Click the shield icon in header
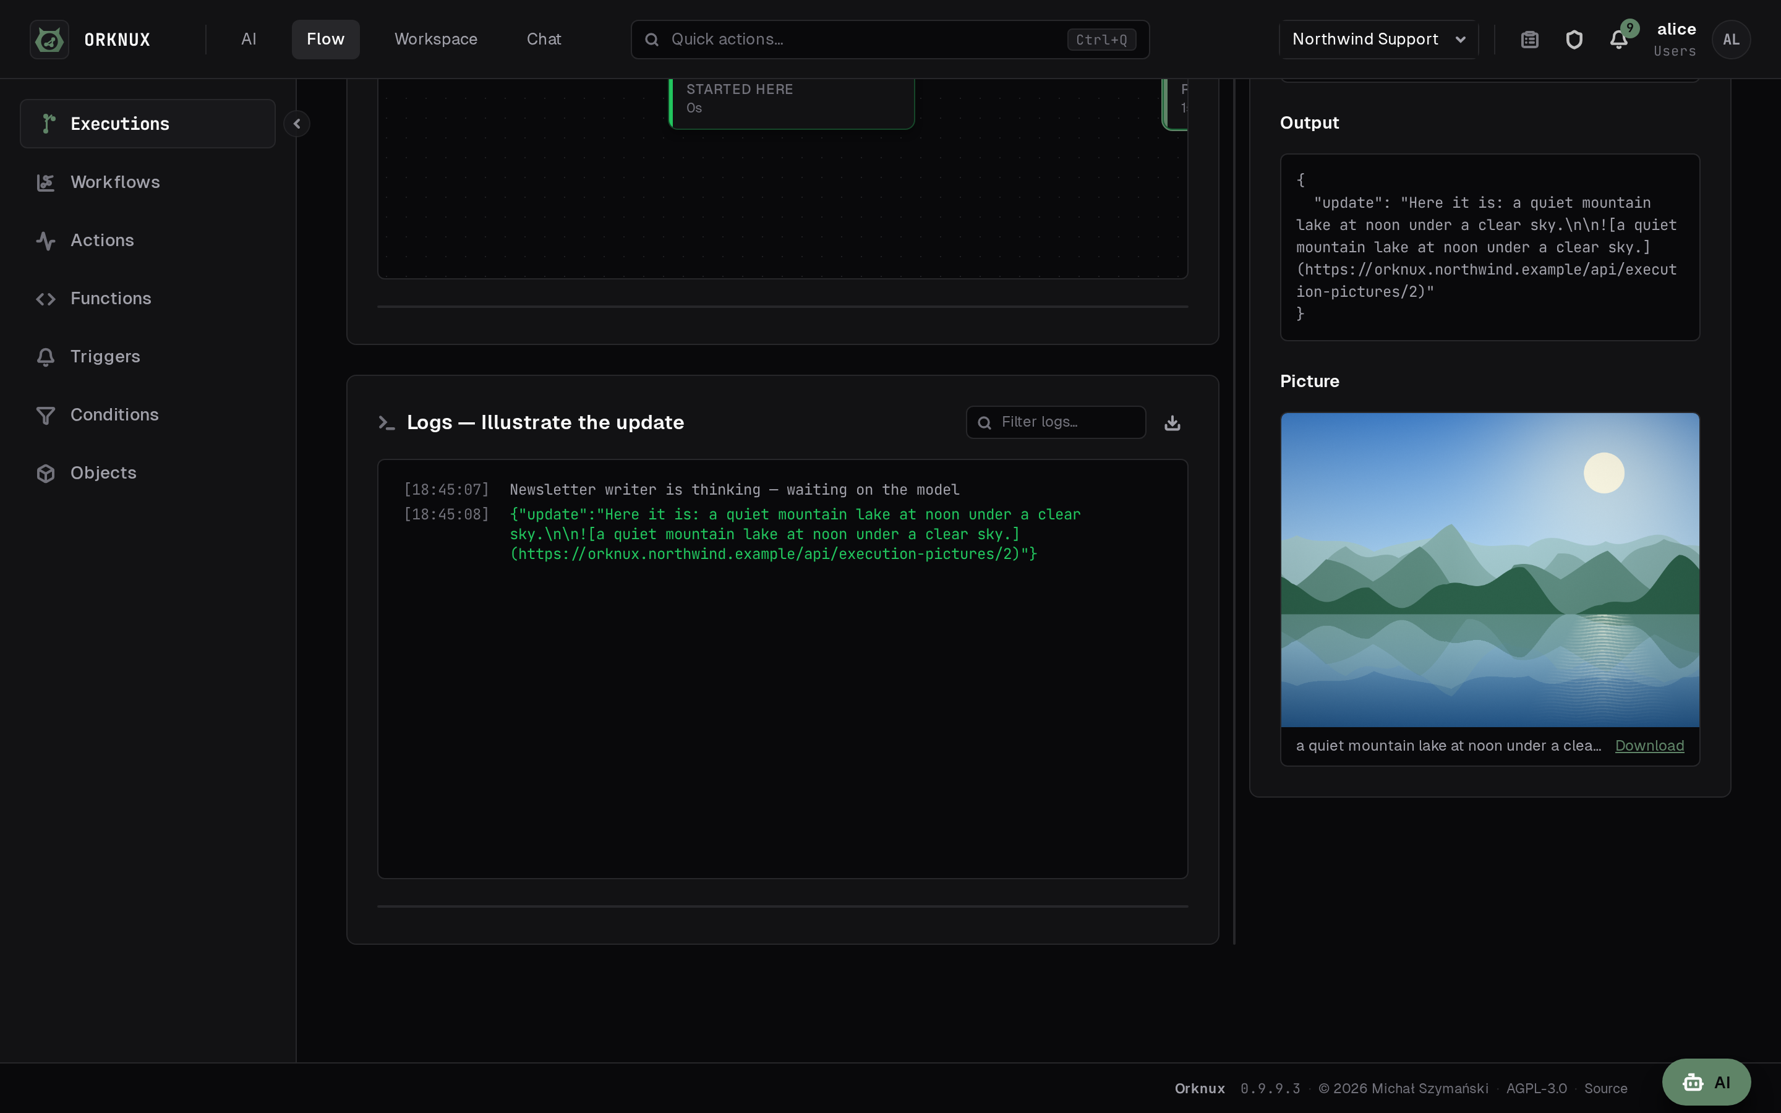The height and width of the screenshot is (1113, 1781). click(1573, 39)
